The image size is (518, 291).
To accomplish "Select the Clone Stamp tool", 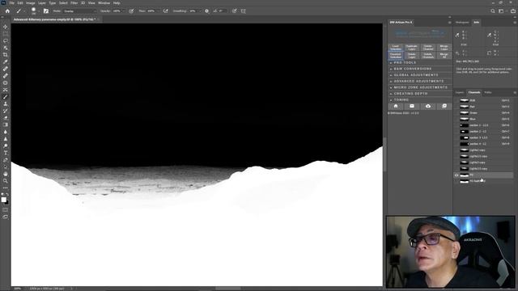I will 6,103.
